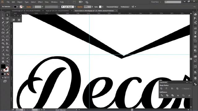This screenshot has height=111, width=198.
Task: Open stroke color dropdown in control bar
Action: tap(24, 7)
